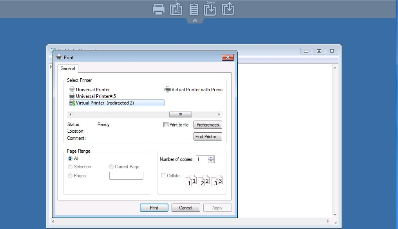
Task: Select the All page range radio button
Action: pos(70,159)
